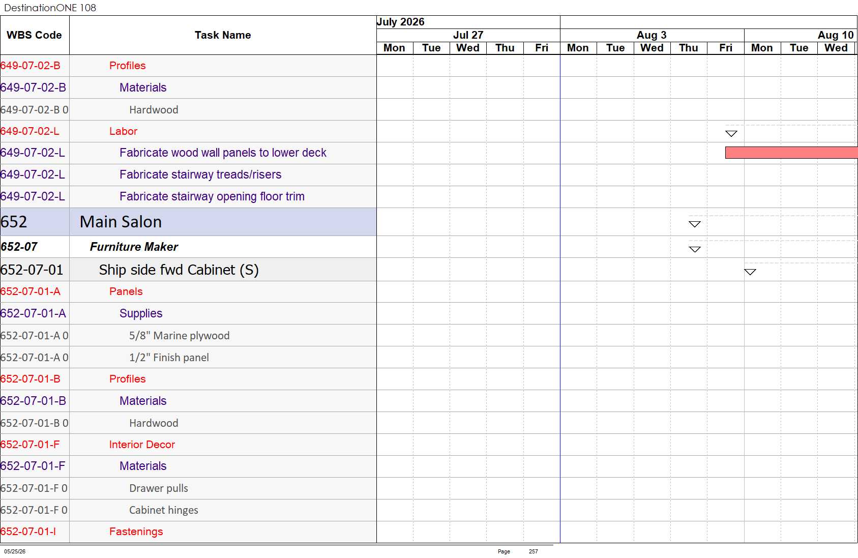Select the Fastenings task row
This screenshot has height=558, width=858.
coord(188,532)
